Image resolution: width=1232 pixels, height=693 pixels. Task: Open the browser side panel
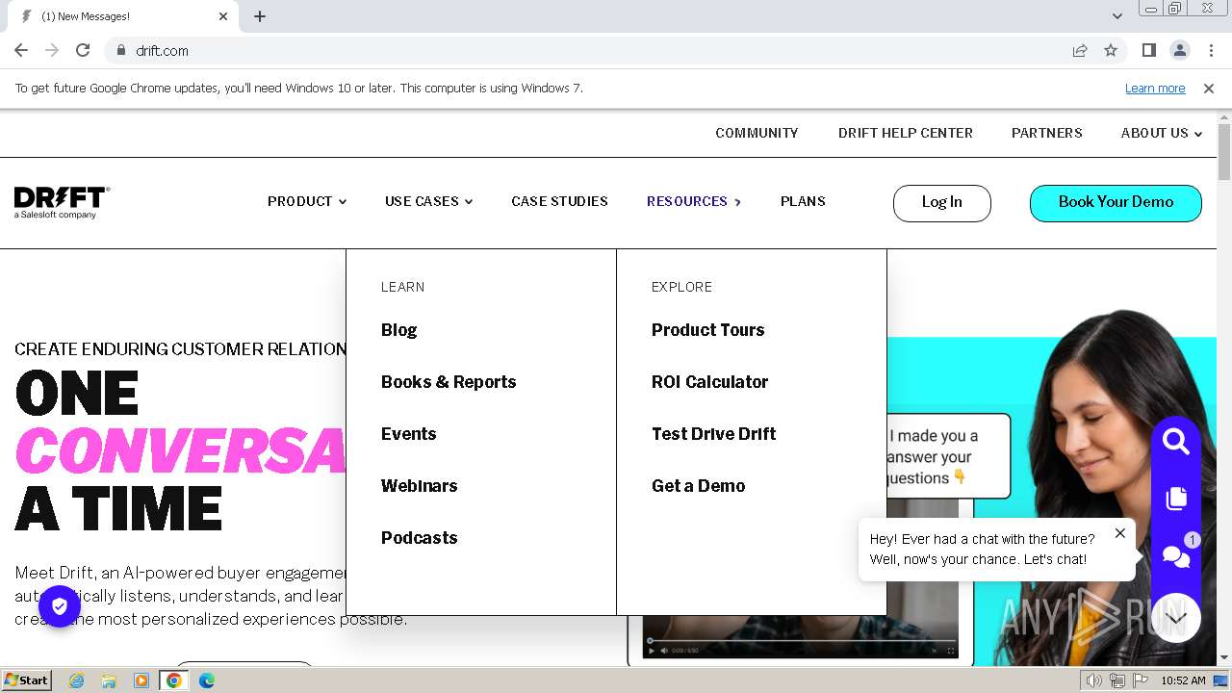tap(1148, 50)
